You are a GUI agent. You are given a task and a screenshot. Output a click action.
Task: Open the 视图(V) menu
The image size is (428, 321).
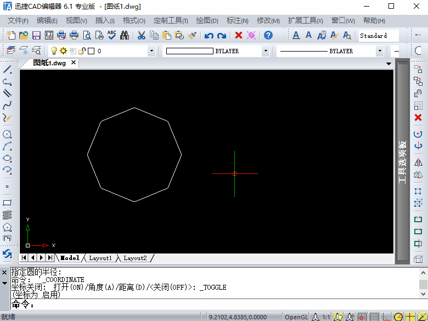click(76, 21)
